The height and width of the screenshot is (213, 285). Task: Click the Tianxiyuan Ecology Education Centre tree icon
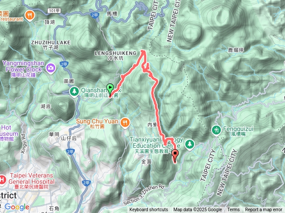click(190, 145)
